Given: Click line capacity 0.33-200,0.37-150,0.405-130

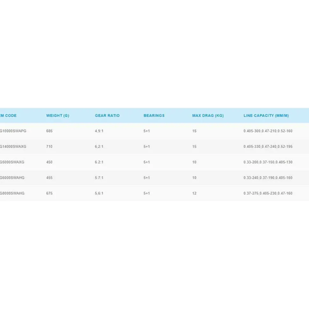Looking at the screenshot, I should 268,162.
